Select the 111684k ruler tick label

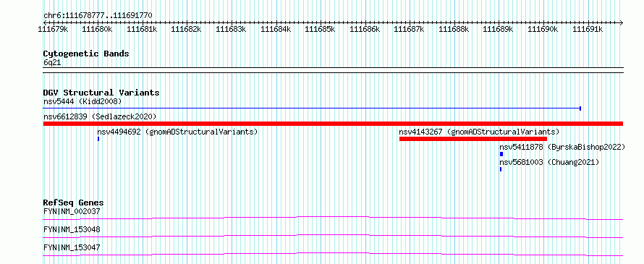(x=276, y=29)
